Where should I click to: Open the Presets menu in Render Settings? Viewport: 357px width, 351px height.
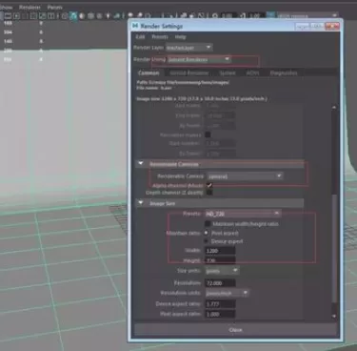pyautogui.click(x=160, y=37)
